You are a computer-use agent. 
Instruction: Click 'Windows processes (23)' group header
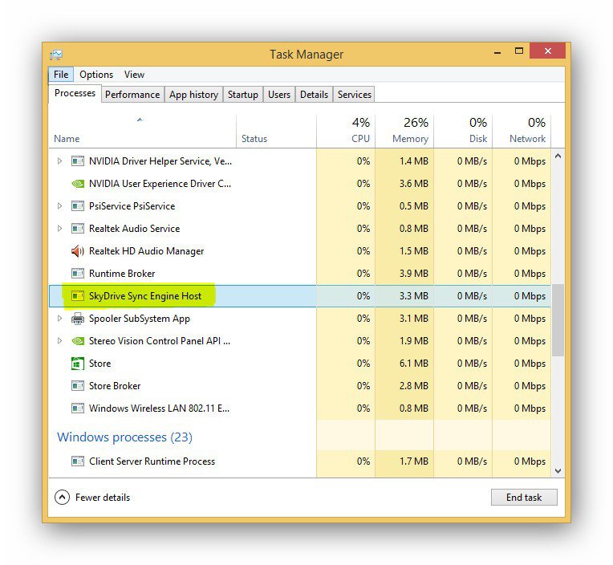[x=124, y=437]
